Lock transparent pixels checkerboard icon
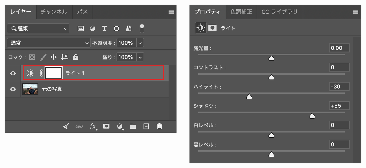The image size is (366, 168). [32, 57]
